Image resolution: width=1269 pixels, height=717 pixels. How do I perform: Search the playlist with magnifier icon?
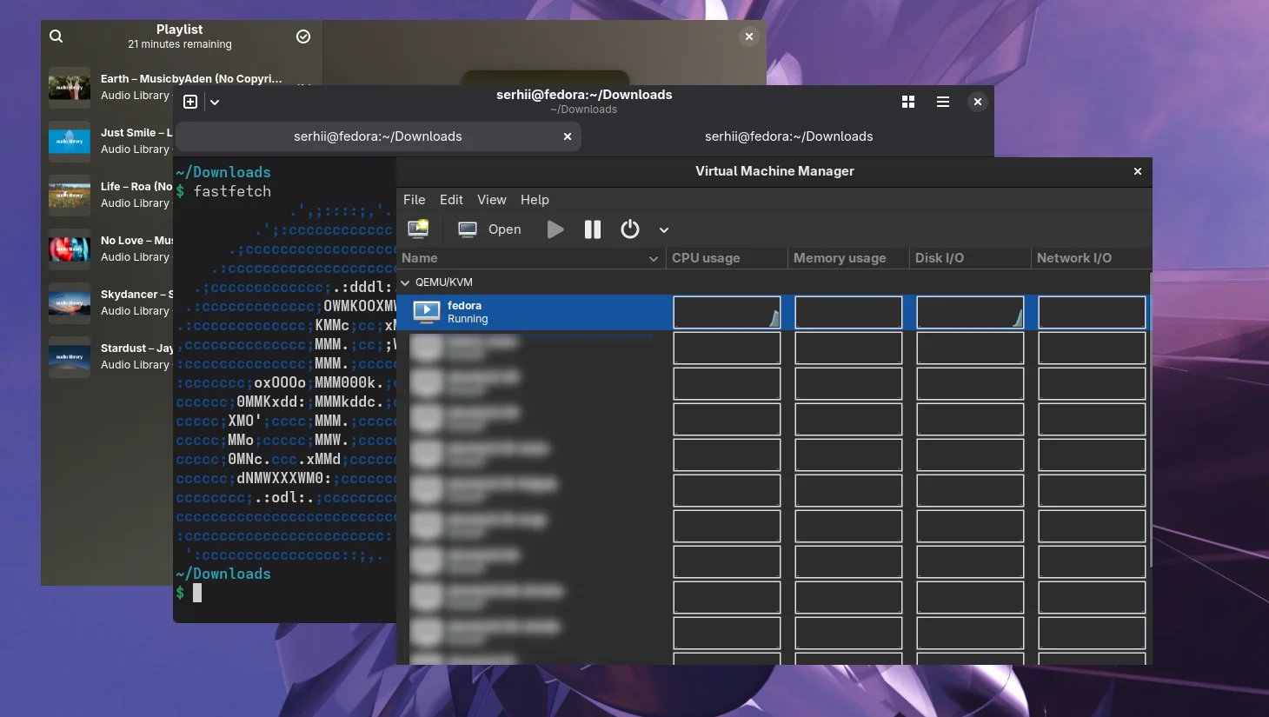tap(56, 37)
